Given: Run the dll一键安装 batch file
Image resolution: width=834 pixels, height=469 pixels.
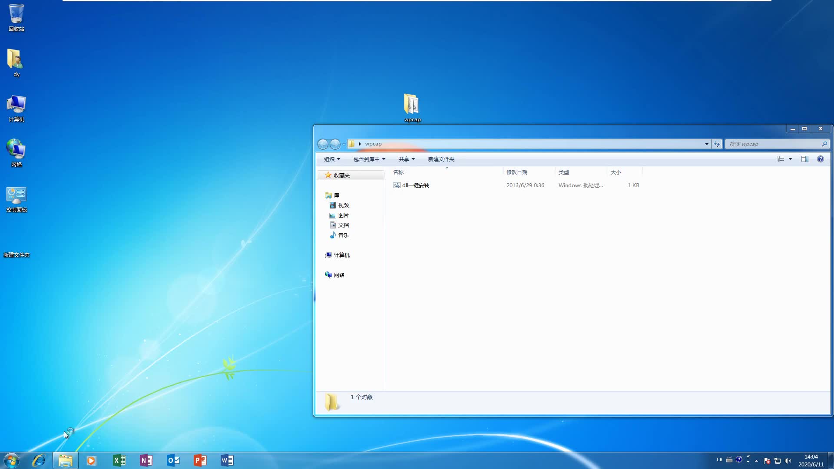Looking at the screenshot, I should click(x=416, y=185).
